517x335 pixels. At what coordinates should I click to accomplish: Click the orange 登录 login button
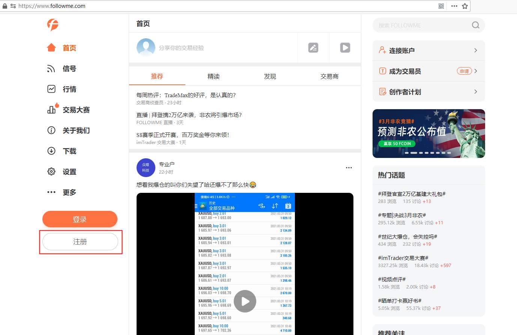click(x=80, y=219)
